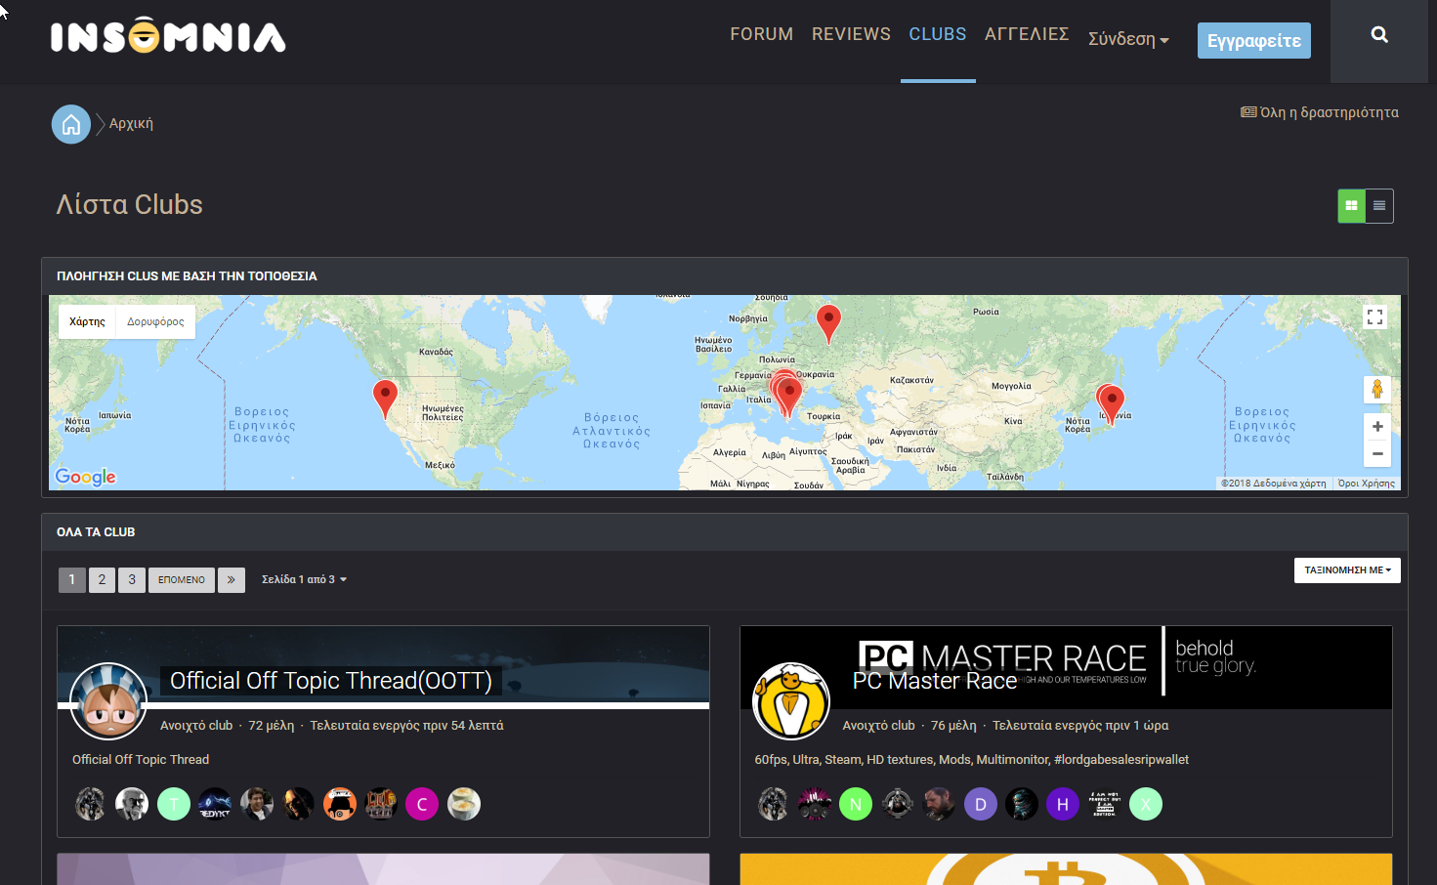Open the Bitcoin club cover image

pos(1066,869)
